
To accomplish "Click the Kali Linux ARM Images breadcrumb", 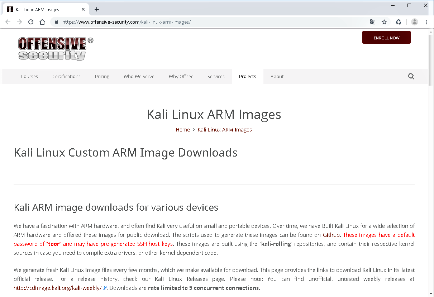I will click(225, 130).
